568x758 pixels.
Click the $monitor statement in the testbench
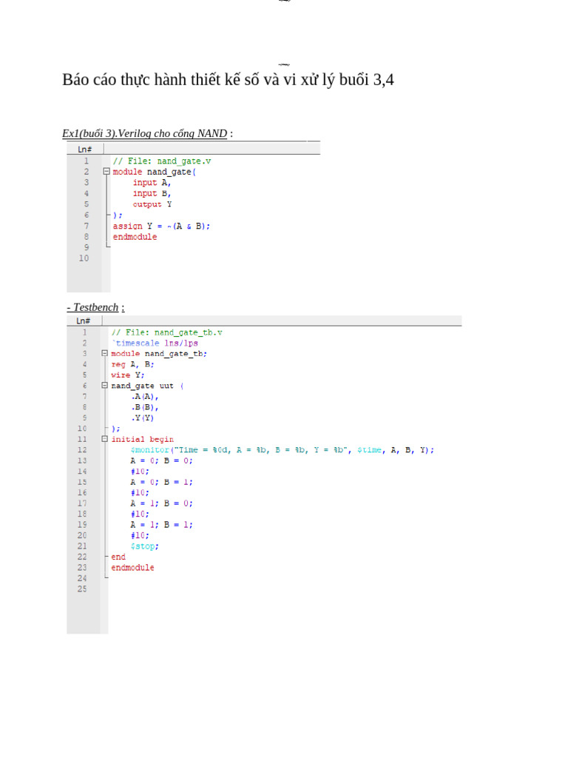coord(282,450)
